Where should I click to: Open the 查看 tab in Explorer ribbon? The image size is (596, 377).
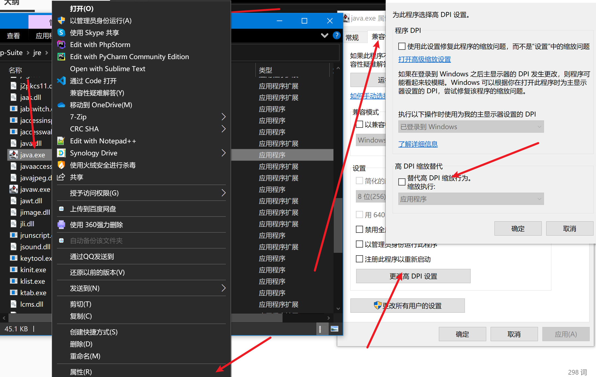tap(13, 36)
